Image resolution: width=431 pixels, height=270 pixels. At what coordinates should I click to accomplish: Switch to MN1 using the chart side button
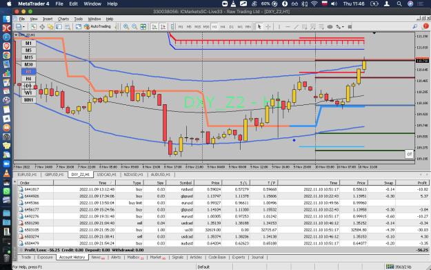pos(28,100)
